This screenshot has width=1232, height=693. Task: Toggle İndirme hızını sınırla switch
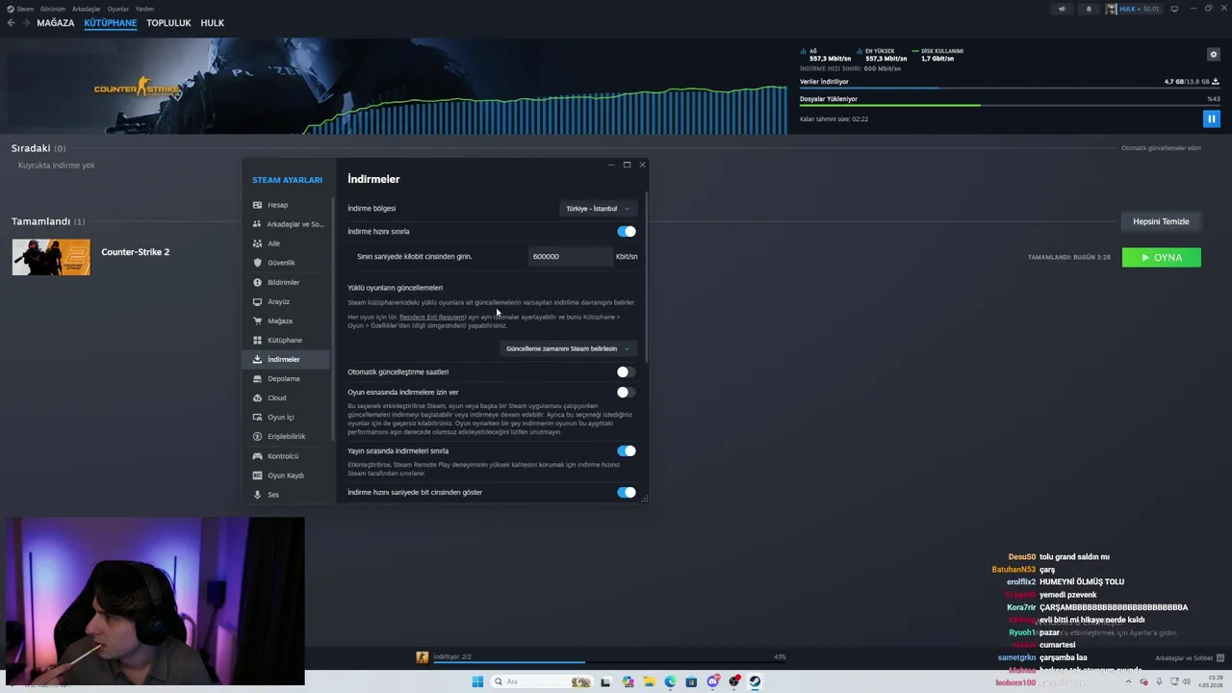[x=627, y=231]
